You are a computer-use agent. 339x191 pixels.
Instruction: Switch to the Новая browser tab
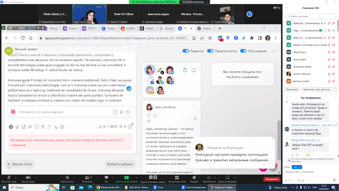[205, 28]
